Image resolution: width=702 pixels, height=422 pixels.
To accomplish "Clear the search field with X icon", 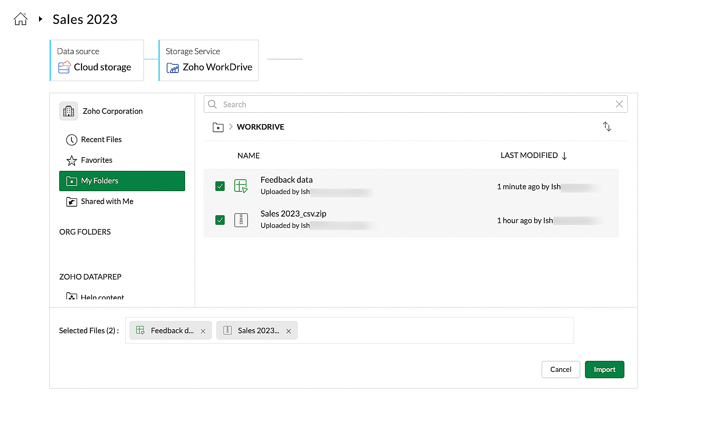I will point(619,105).
